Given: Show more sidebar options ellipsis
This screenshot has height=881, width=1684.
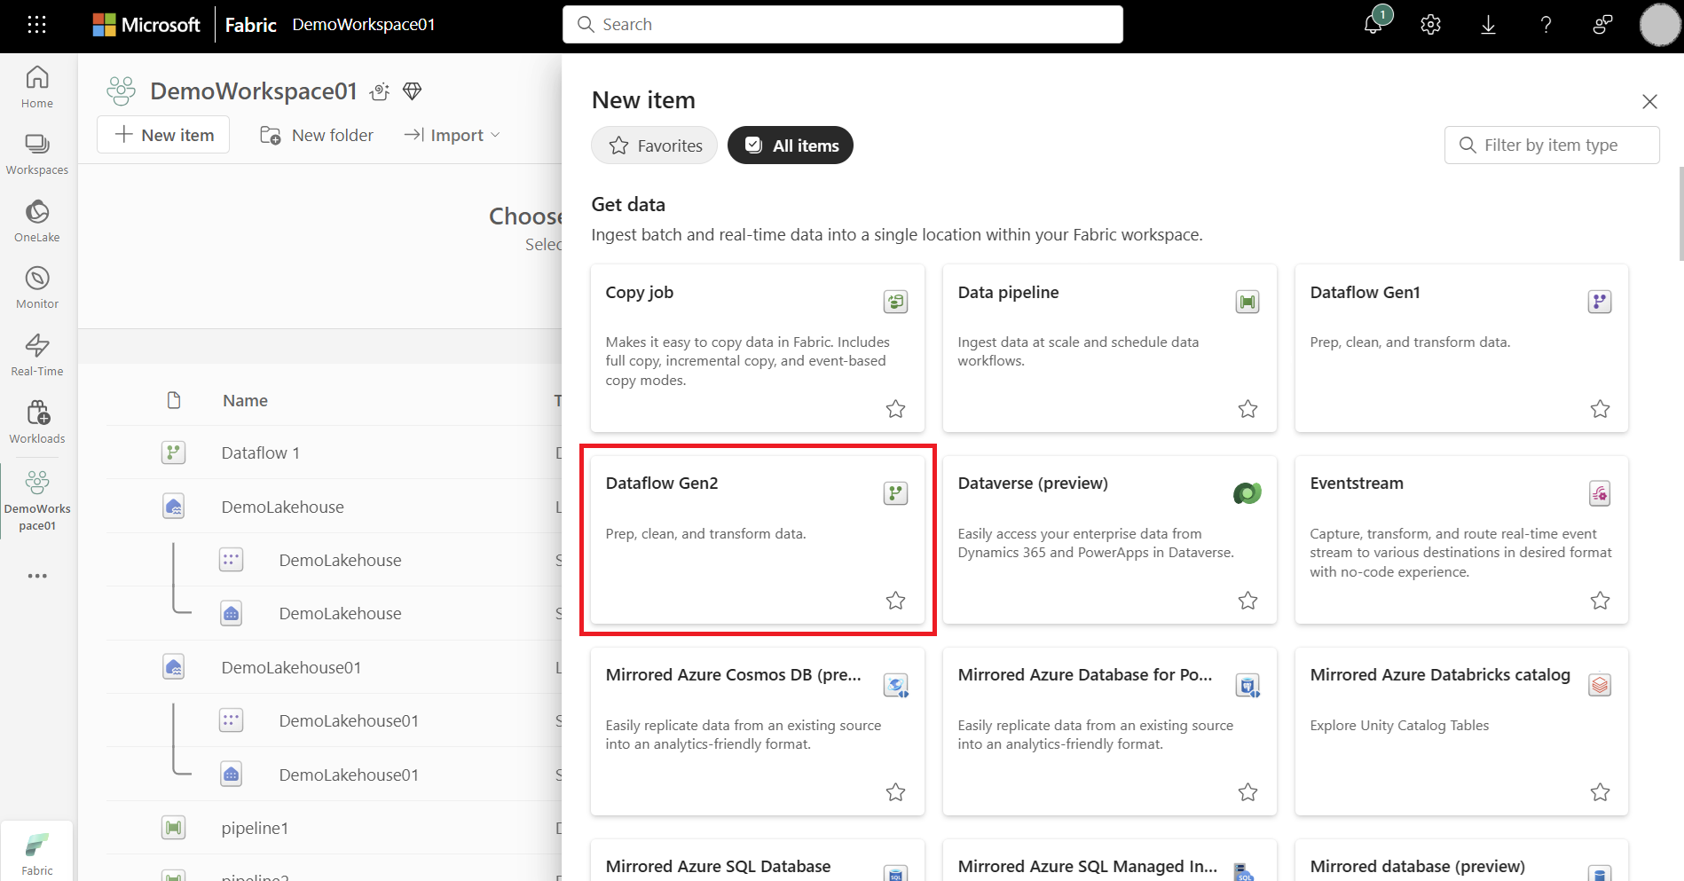Looking at the screenshot, I should [37, 576].
